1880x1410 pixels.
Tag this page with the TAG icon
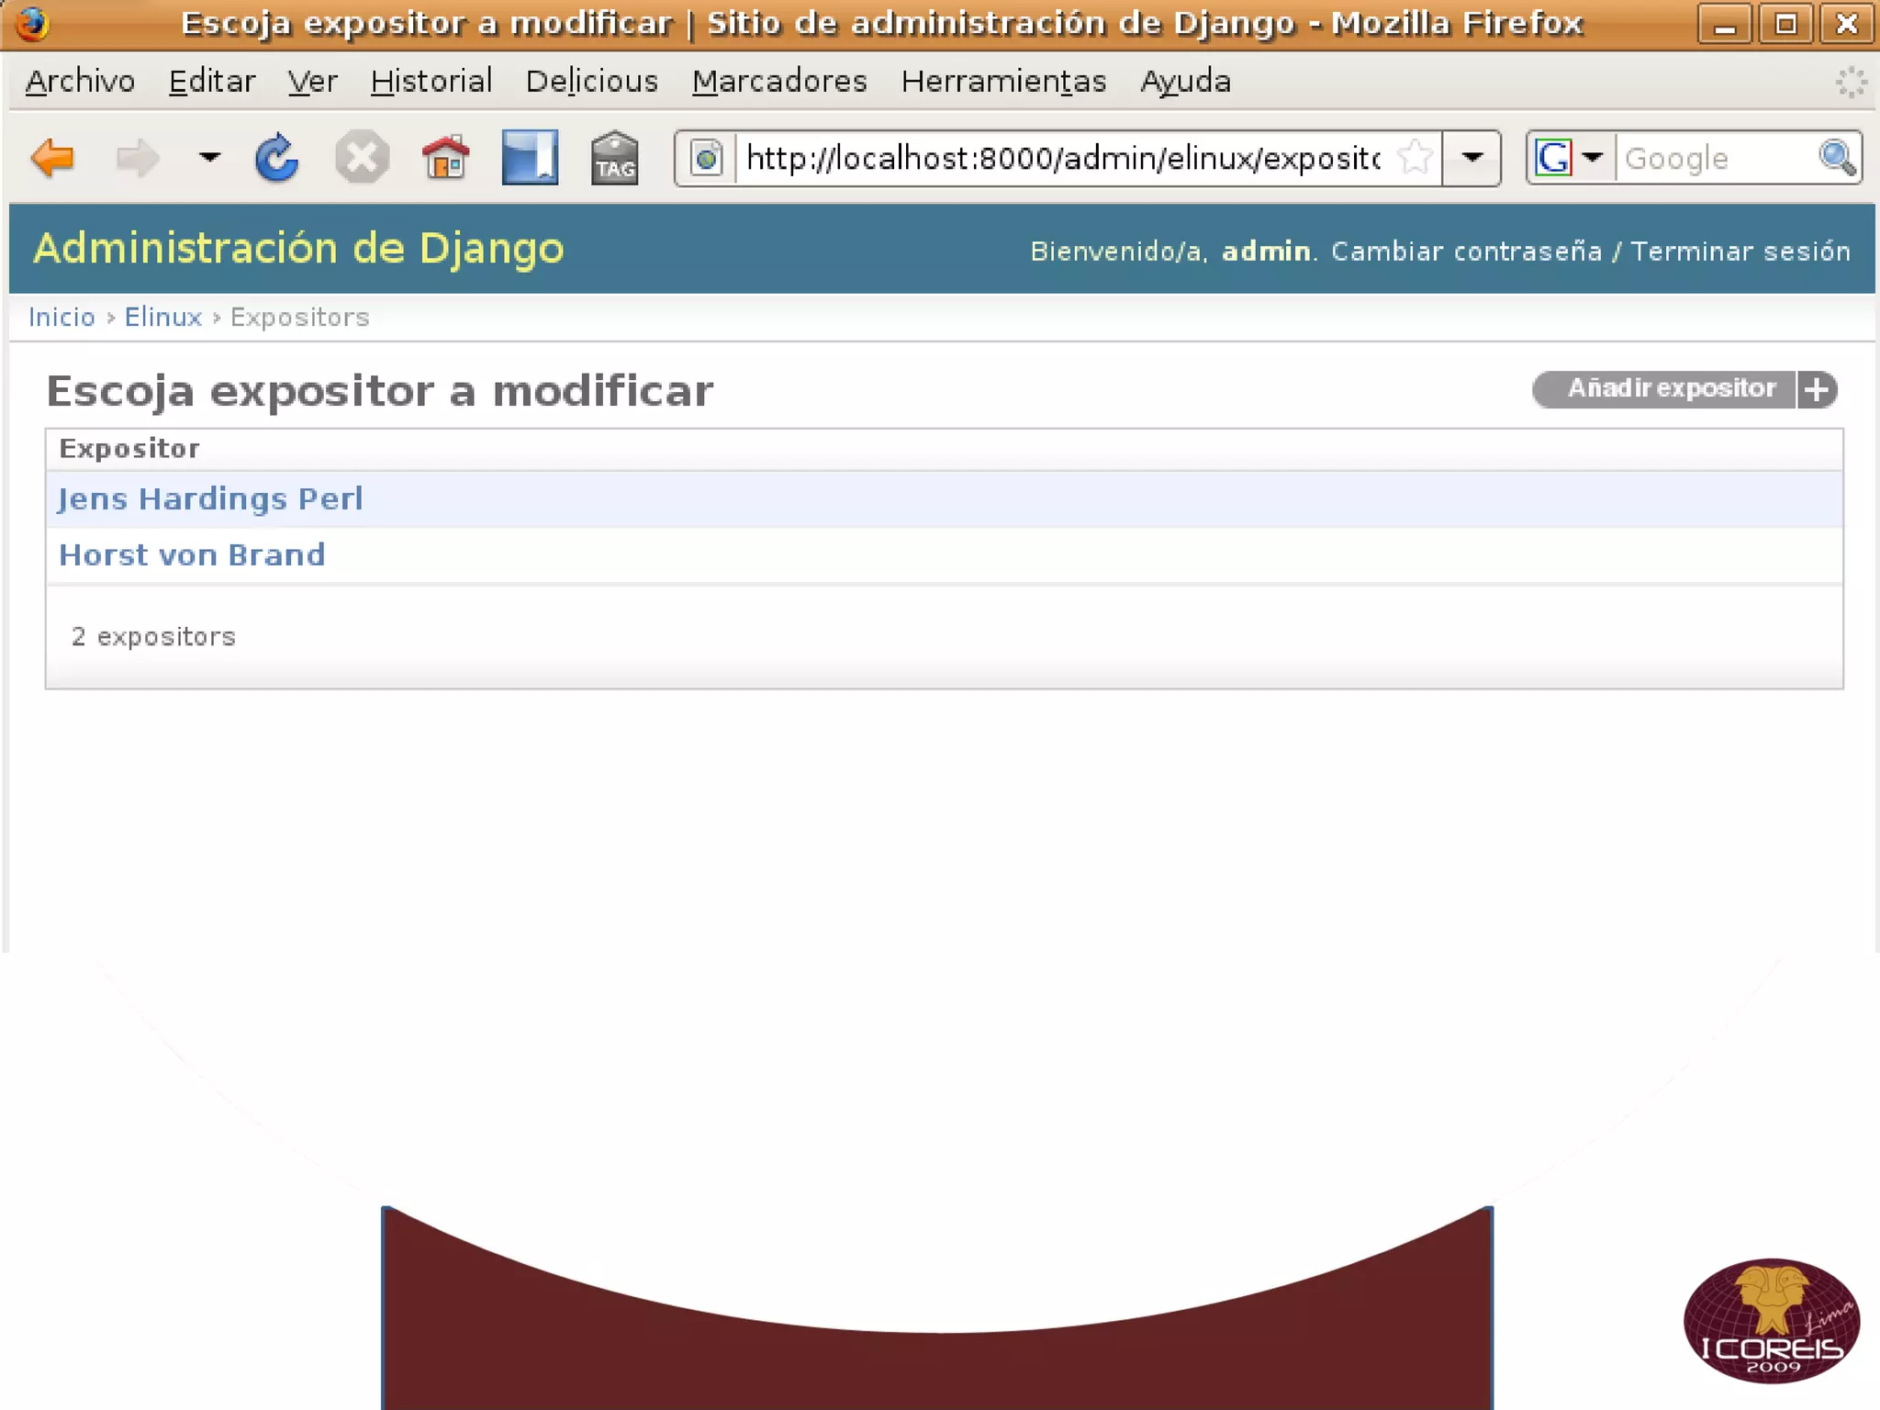pos(614,158)
